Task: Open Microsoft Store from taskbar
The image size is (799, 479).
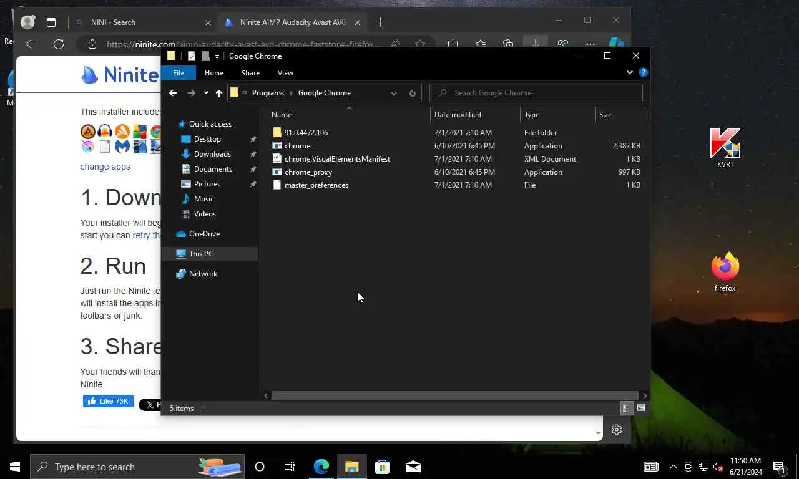Action: pos(382,467)
